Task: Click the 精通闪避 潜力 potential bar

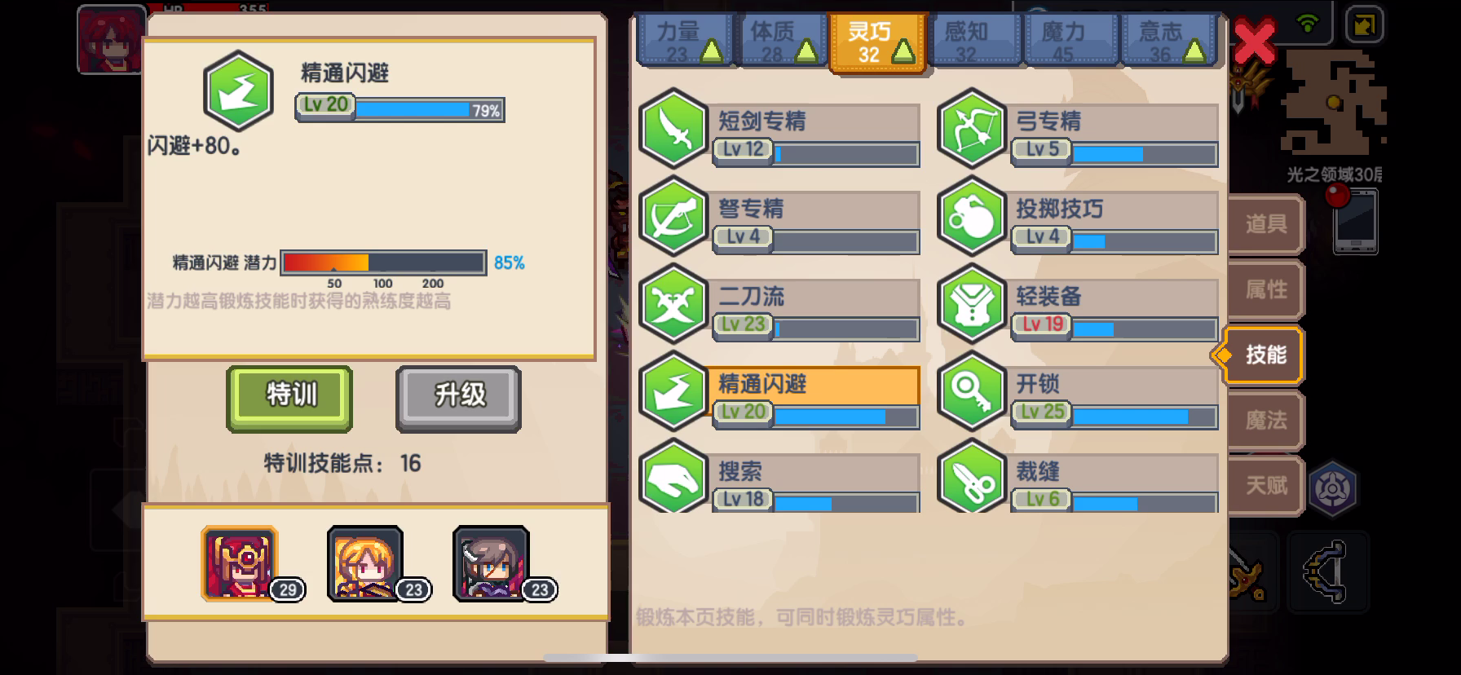Action: click(383, 262)
